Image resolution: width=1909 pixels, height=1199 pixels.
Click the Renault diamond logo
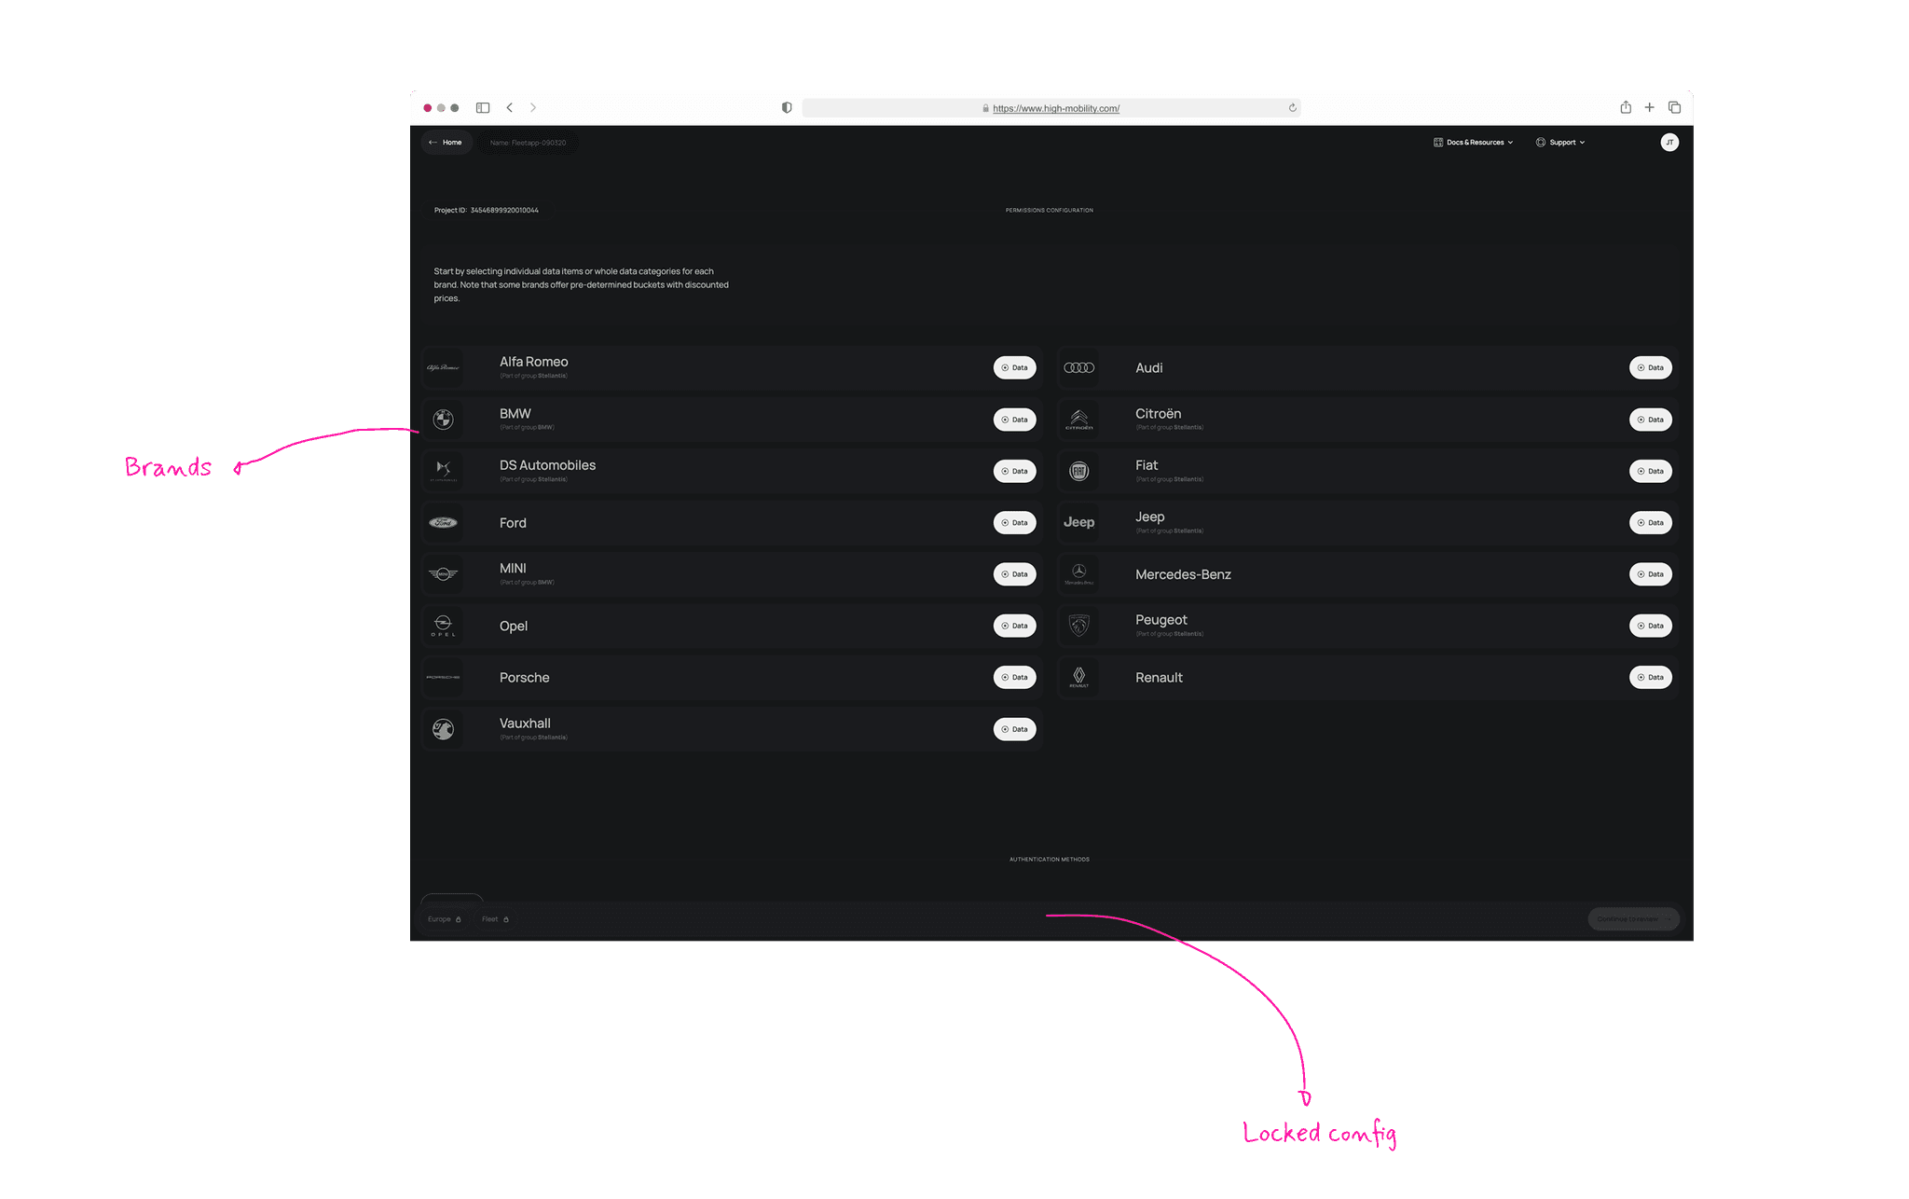click(1079, 678)
